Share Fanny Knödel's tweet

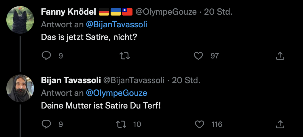point(280,56)
